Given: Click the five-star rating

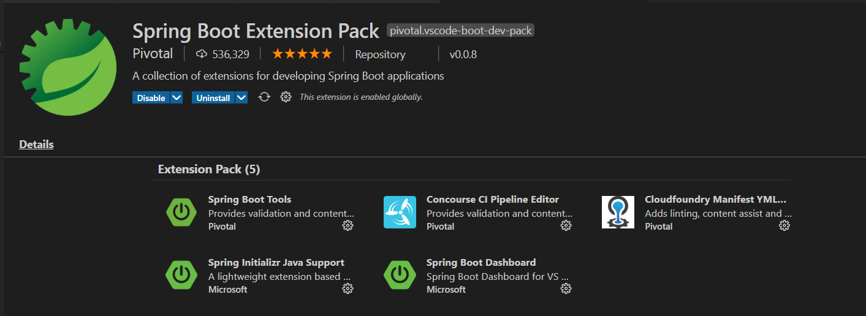Looking at the screenshot, I should click(x=302, y=54).
